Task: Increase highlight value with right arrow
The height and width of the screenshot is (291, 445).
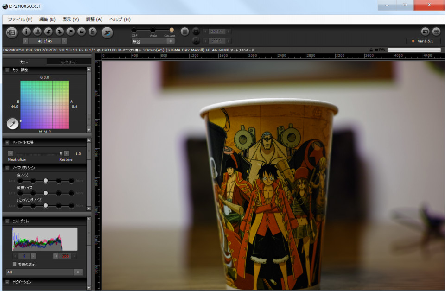Action: pyautogui.click(x=66, y=153)
